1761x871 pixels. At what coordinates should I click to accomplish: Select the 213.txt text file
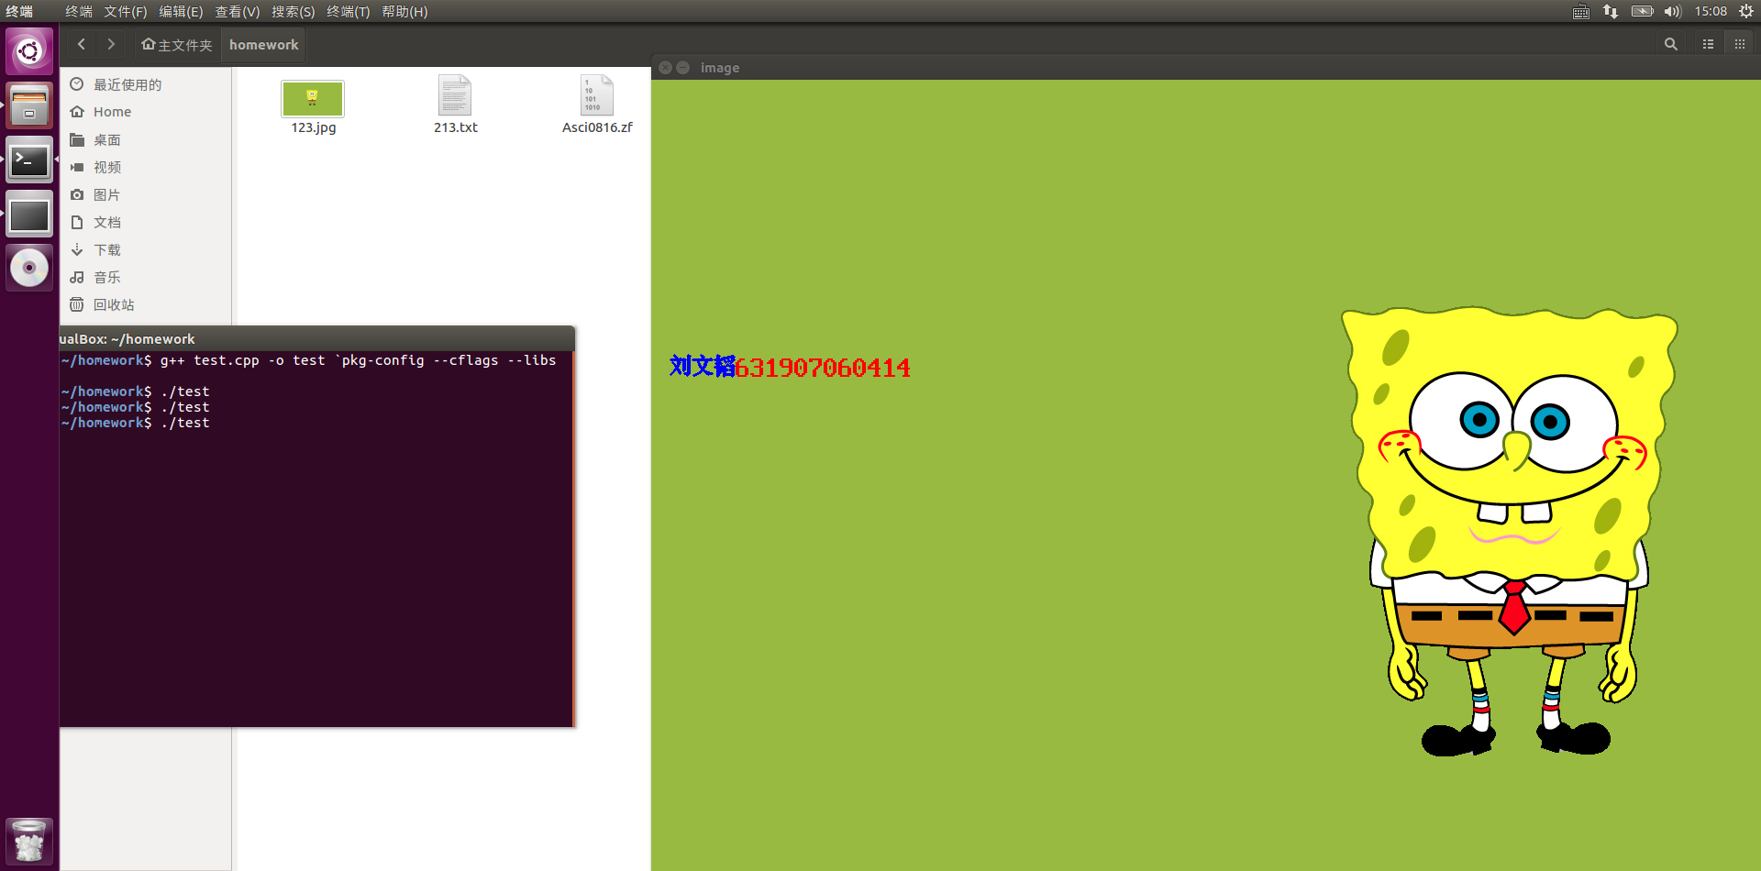click(455, 105)
